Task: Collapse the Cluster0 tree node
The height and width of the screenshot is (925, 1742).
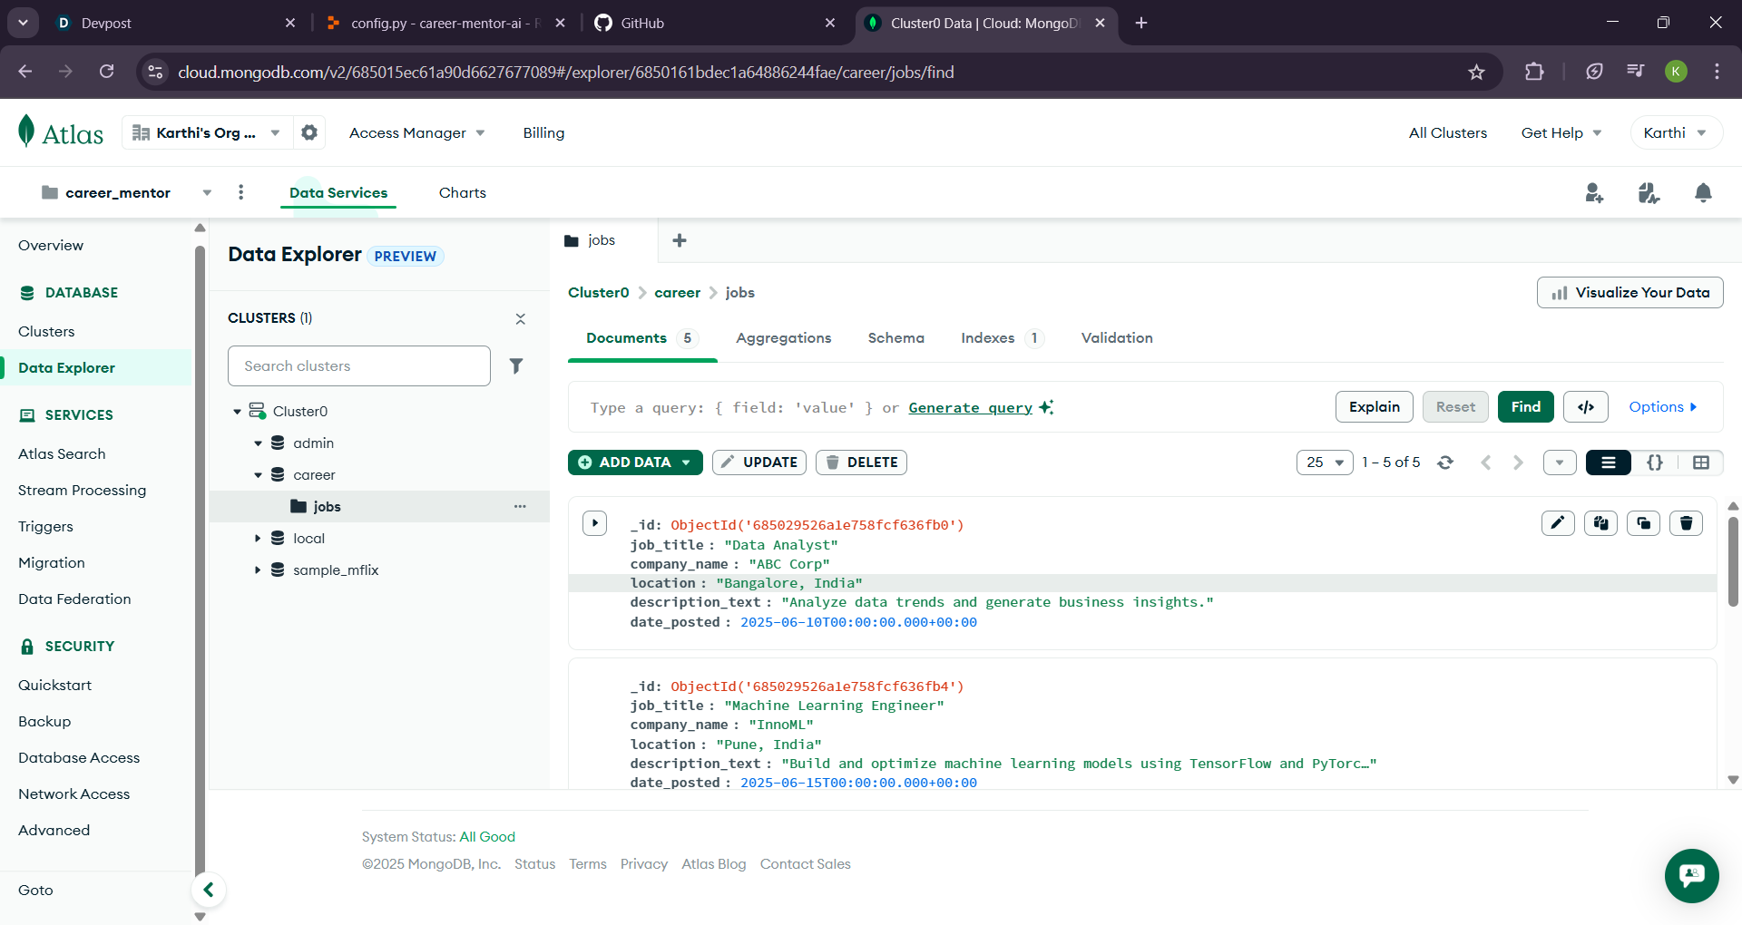Action: tap(237, 412)
